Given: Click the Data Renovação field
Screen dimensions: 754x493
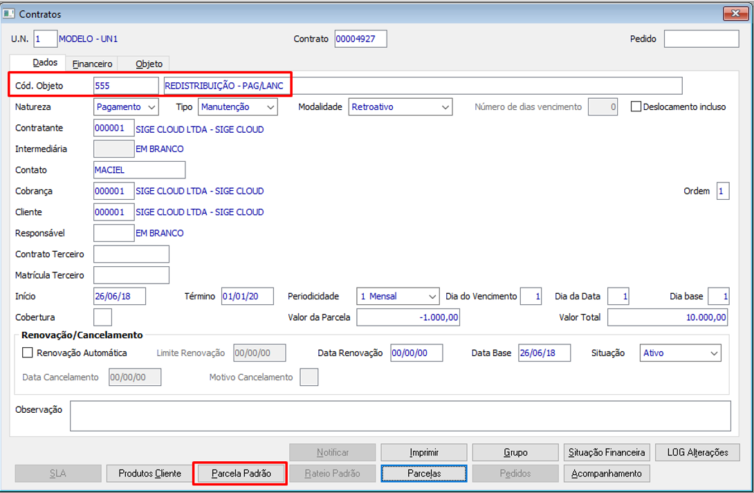Looking at the screenshot, I should click(x=416, y=353).
